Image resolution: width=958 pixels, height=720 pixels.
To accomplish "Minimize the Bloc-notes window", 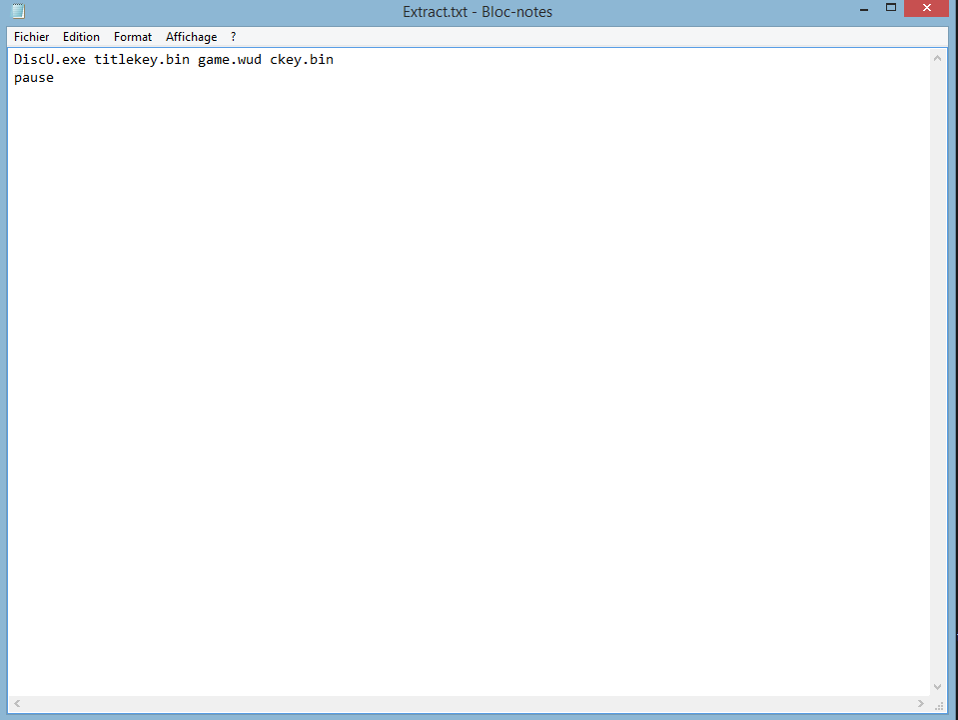I will pyautogui.click(x=864, y=9).
